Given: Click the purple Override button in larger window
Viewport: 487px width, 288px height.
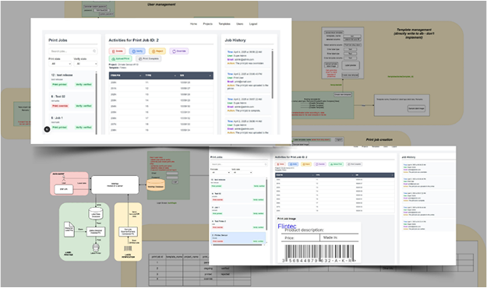Looking at the screenshot, I should [x=179, y=51].
